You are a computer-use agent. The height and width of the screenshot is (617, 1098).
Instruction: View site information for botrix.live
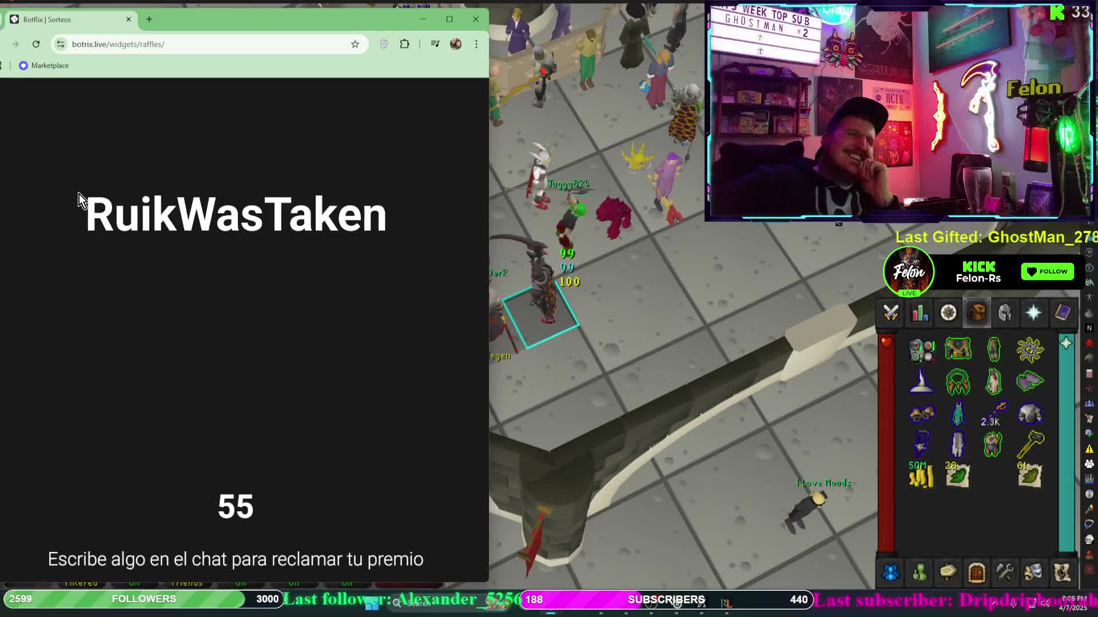point(61,44)
